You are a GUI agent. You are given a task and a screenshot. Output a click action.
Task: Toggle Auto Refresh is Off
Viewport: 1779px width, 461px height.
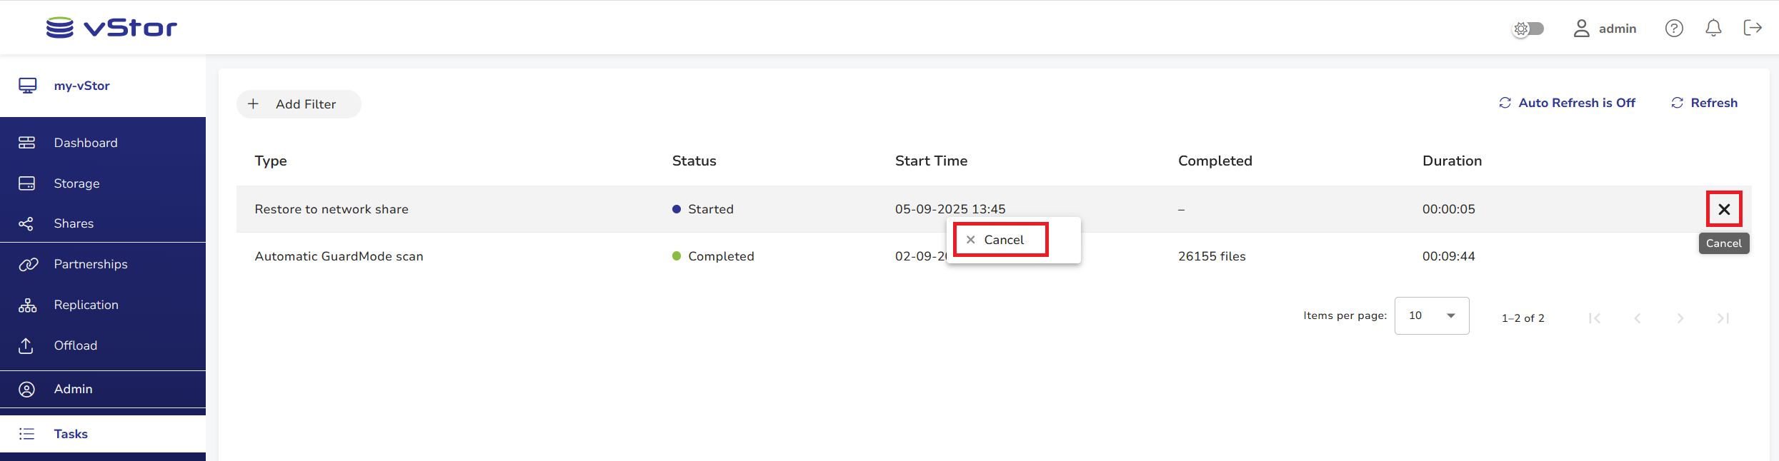[x=1567, y=103]
